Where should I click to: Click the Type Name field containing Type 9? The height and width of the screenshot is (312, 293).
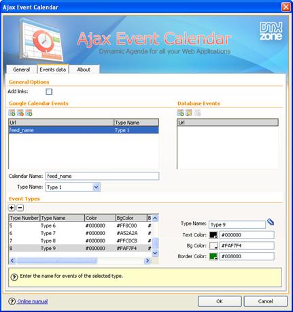pos(237,225)
